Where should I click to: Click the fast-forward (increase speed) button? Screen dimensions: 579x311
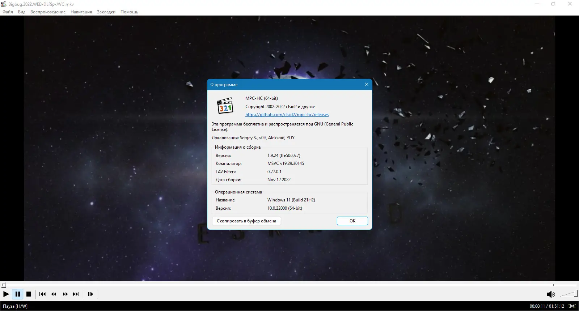click(x=65, y=294)
